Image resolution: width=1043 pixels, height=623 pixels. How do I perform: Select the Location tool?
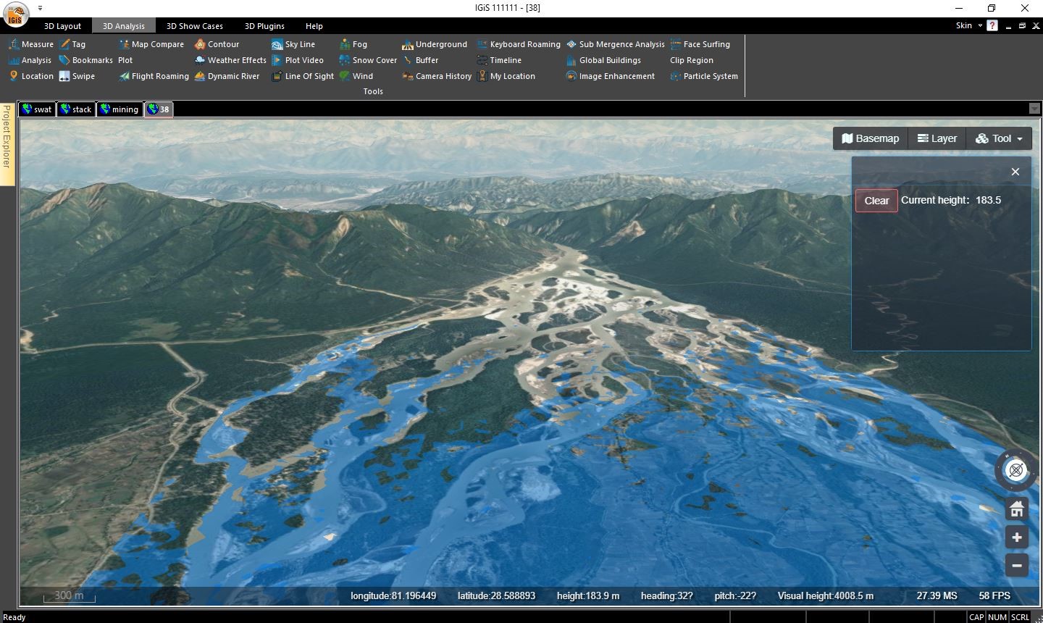click(31, 76)
